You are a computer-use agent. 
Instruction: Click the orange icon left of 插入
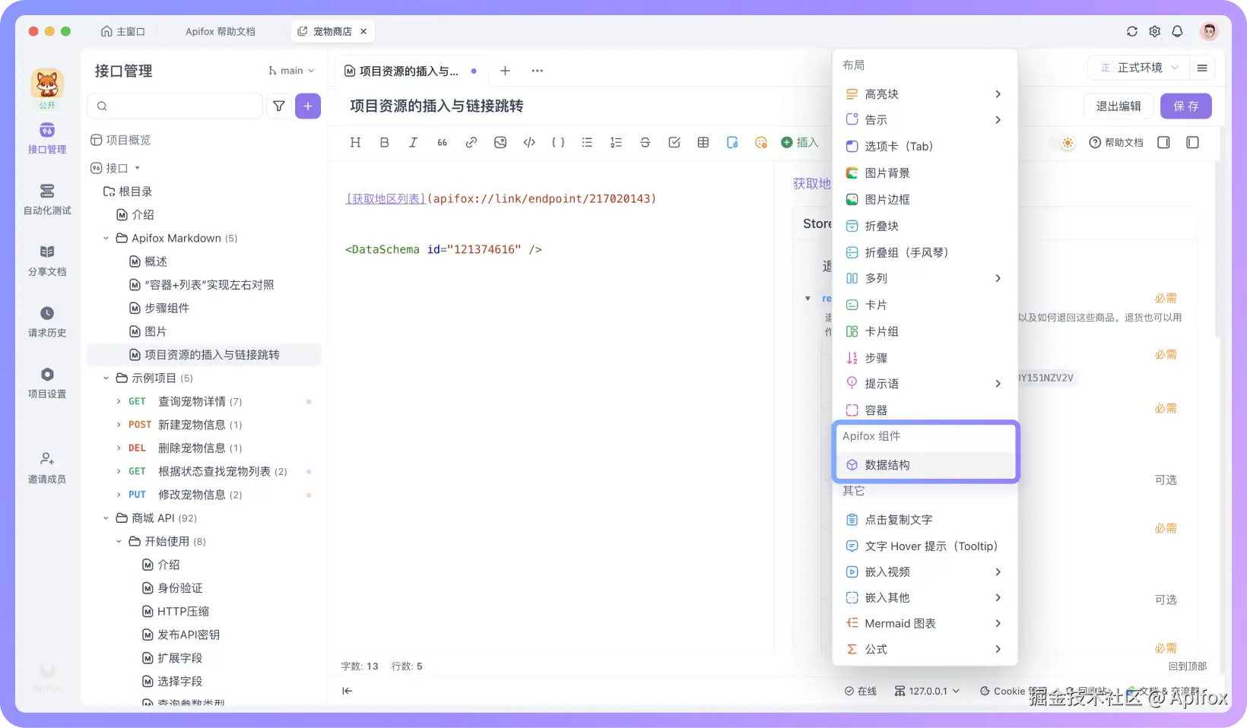[761, 142]
